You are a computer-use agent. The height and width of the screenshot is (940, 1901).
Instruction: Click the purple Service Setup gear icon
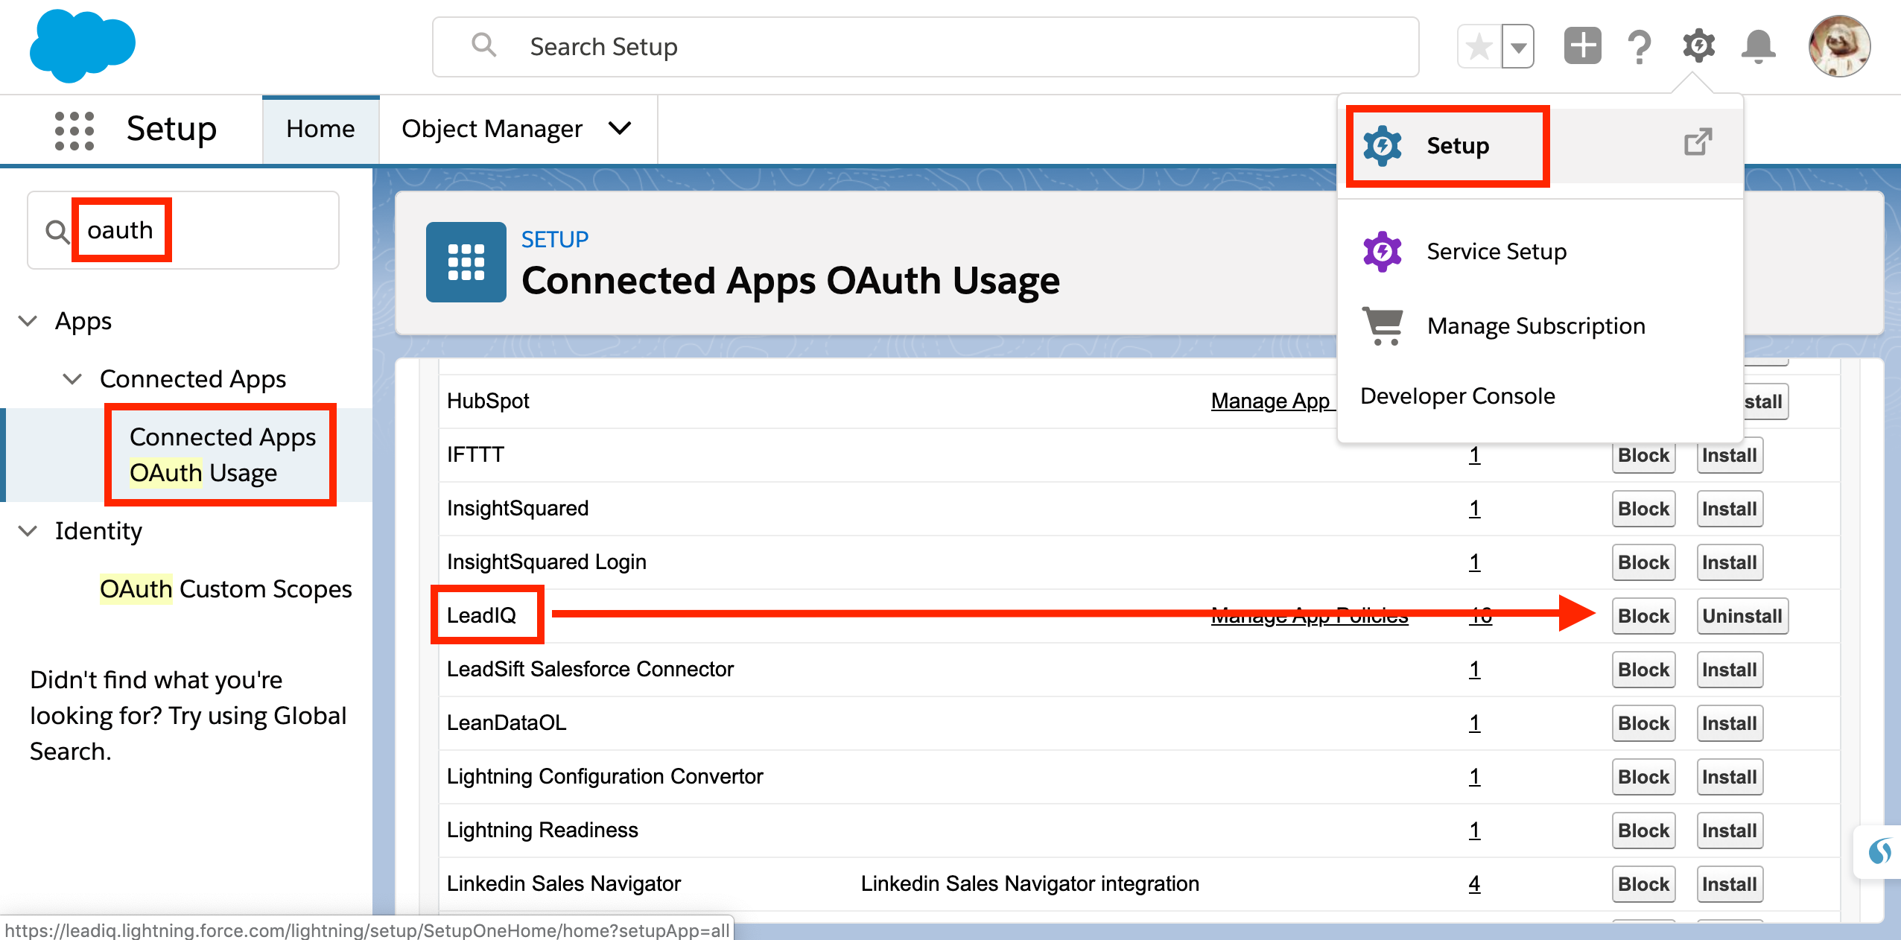(1382, 252)
